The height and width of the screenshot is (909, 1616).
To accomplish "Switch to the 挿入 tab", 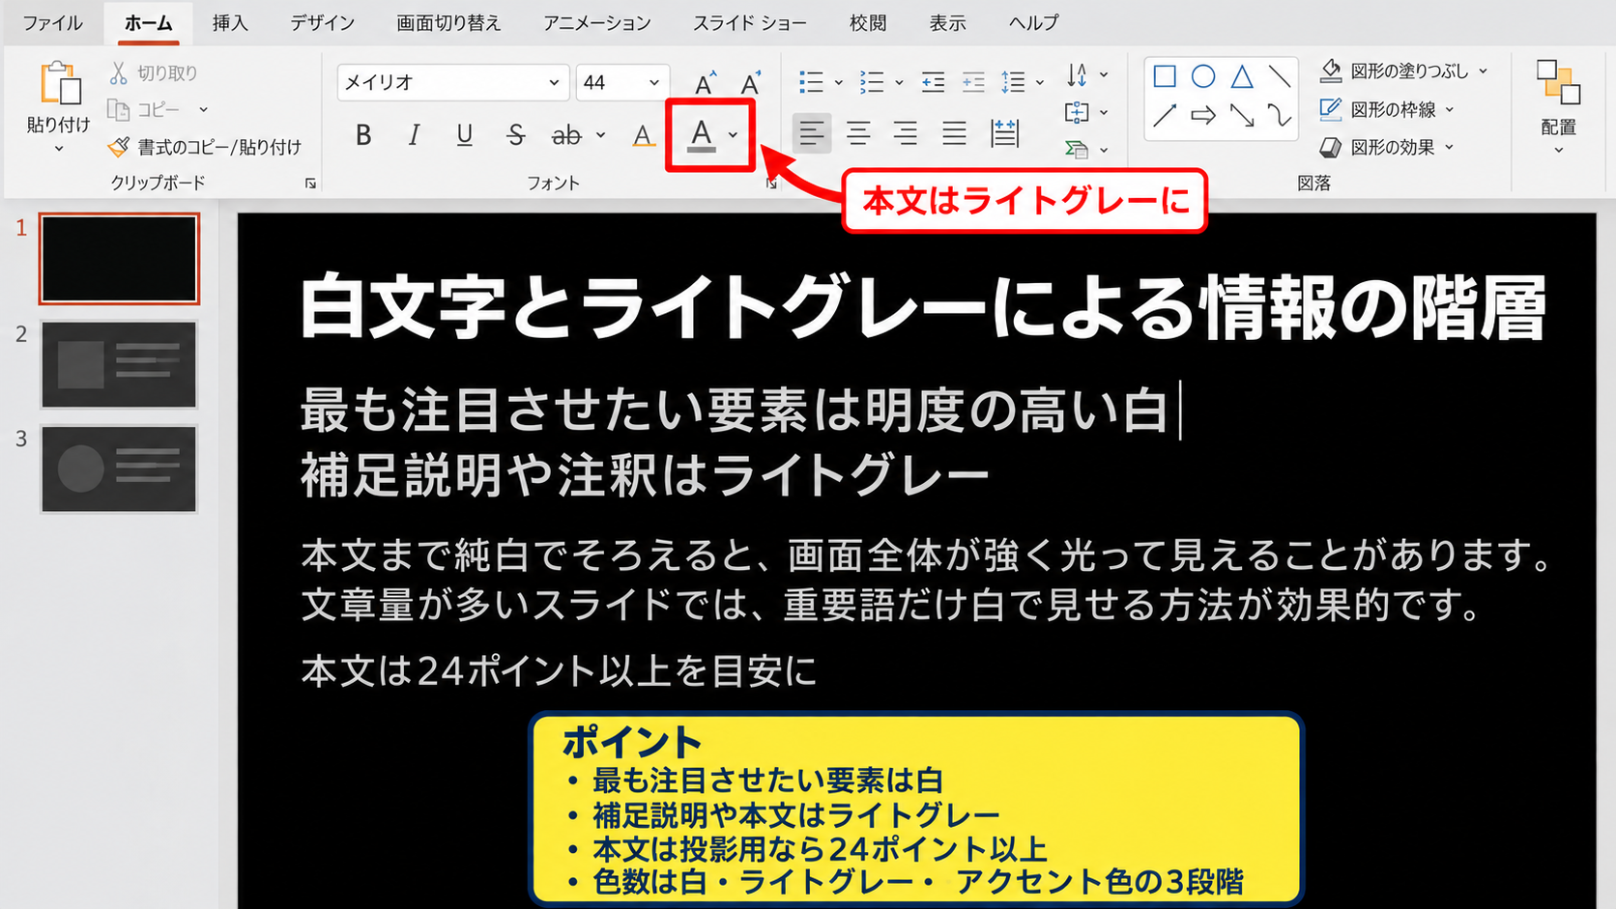I will pyautogui.click(x=230, y=23).
